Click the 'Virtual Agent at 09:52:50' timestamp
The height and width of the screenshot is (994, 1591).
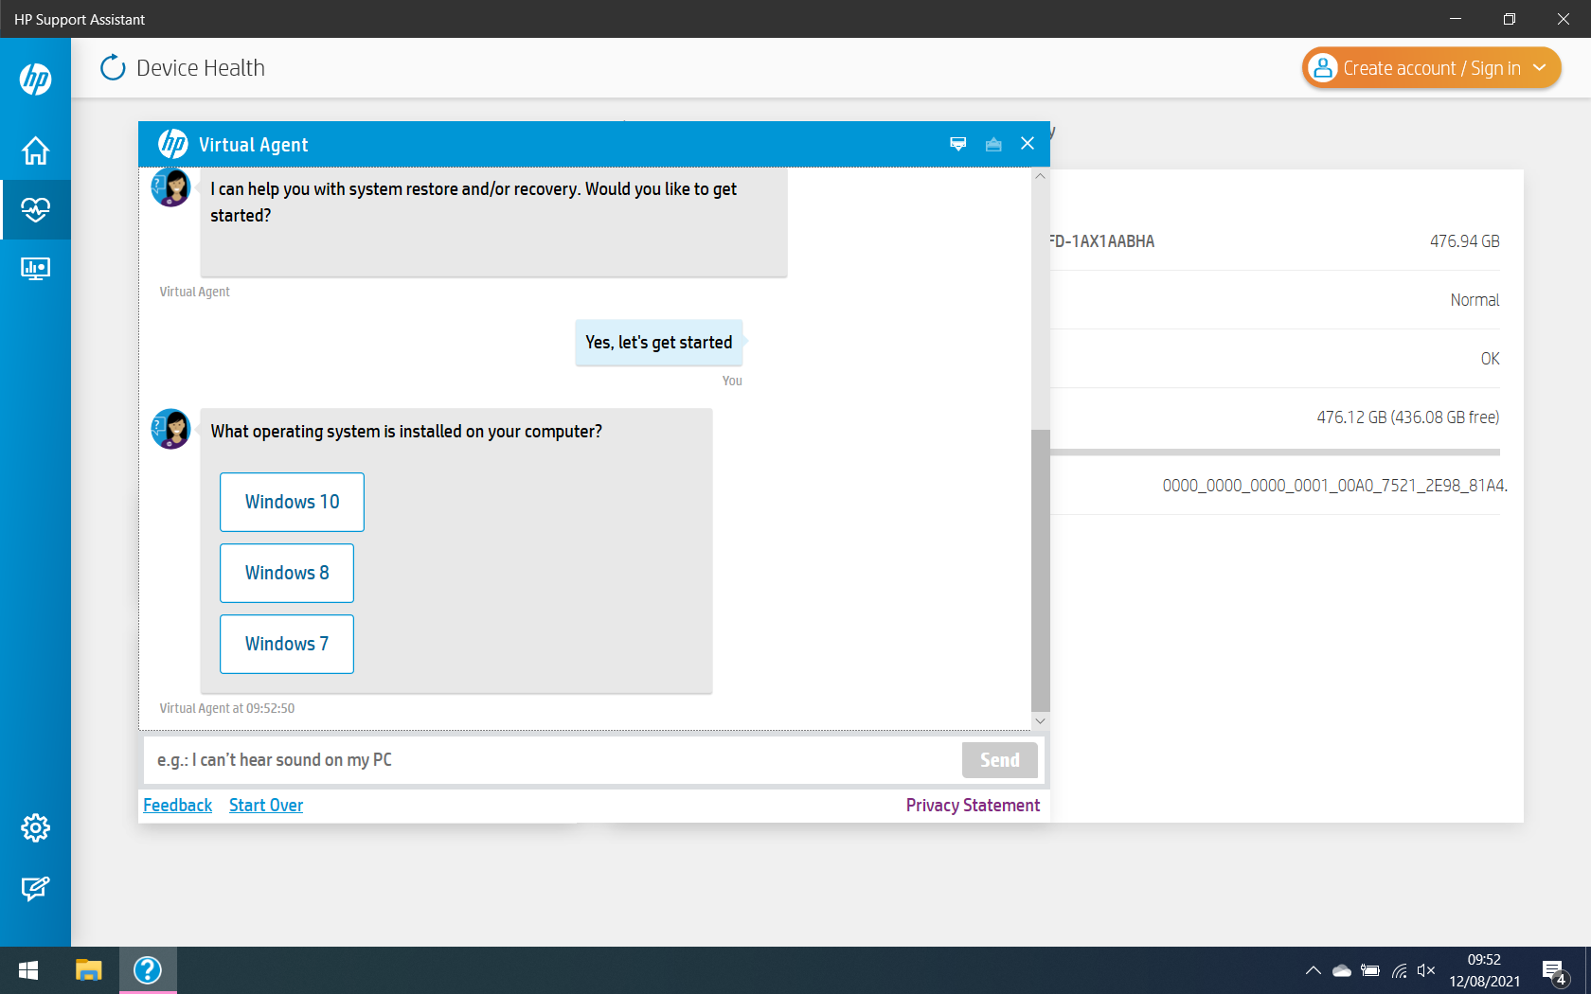tap(227, 708)
